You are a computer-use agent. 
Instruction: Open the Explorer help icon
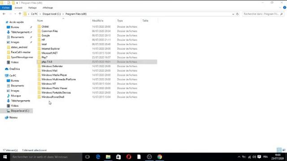click(x=284, y=8)
